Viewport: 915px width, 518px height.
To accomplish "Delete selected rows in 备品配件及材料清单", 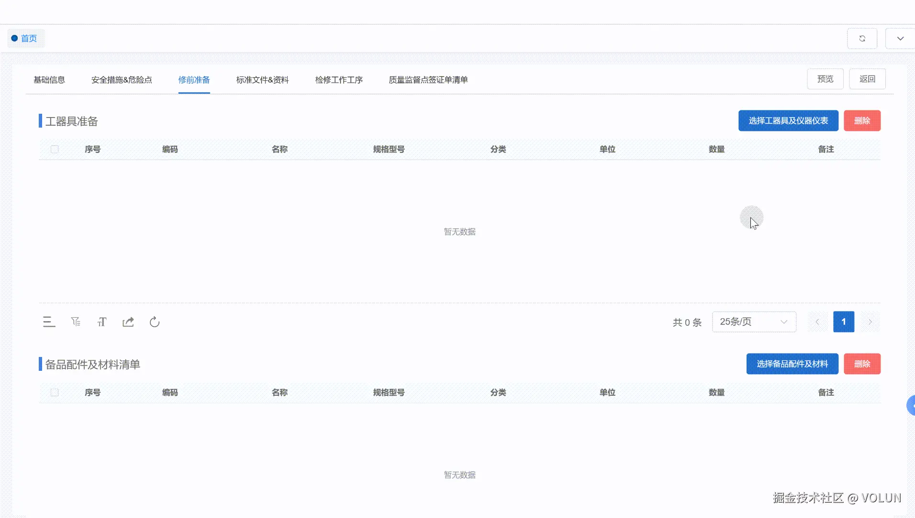I will [x=862, y=364].
